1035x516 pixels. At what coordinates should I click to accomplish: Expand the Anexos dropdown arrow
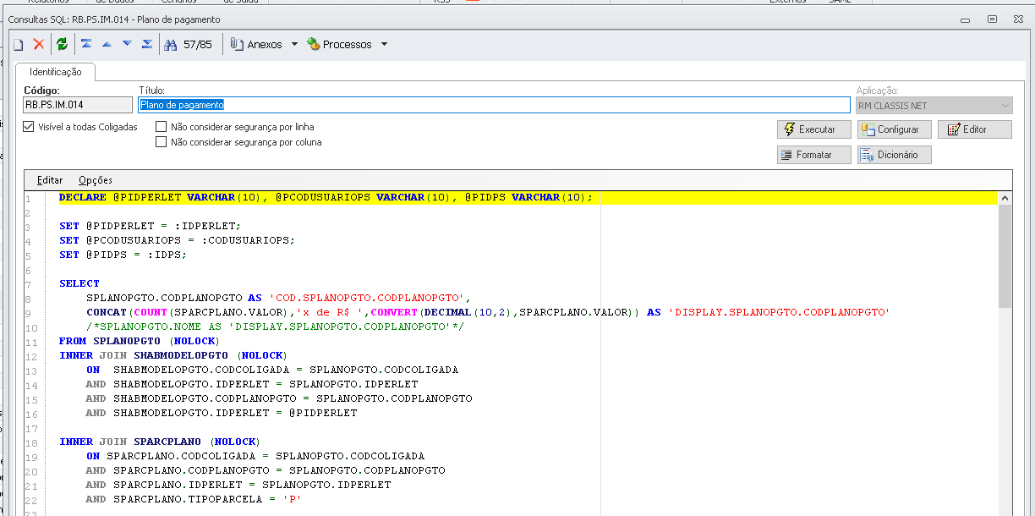(x=294, y=44)
